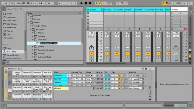Toggle the Link button
This screenshot has width=194, height=109.
[x=5, y=3]
